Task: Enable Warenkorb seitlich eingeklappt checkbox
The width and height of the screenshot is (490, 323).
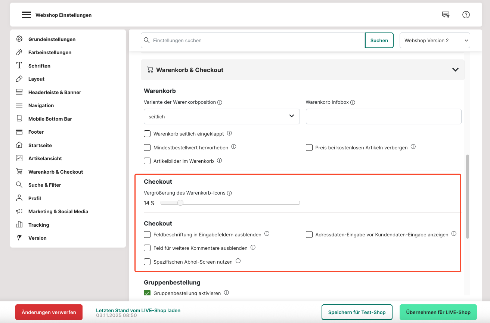Action: (x=147, y=134)
